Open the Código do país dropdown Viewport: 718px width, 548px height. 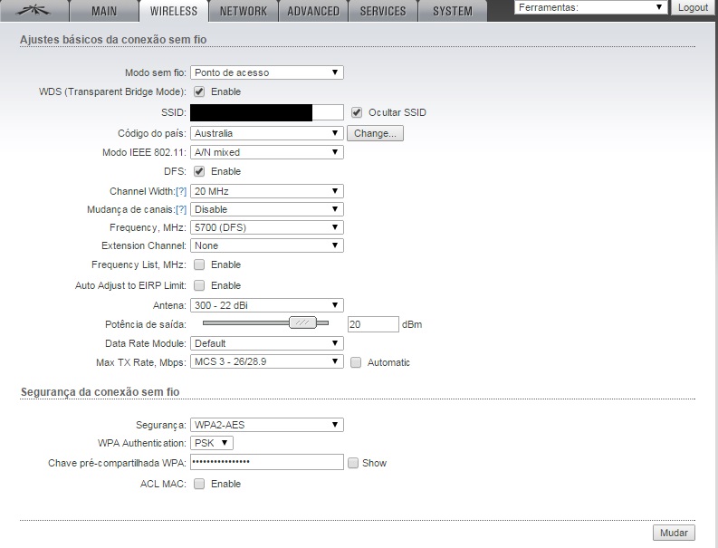[267, 133]
